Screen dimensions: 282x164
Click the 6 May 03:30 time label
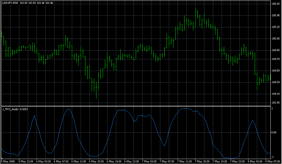tap(44, 162)
